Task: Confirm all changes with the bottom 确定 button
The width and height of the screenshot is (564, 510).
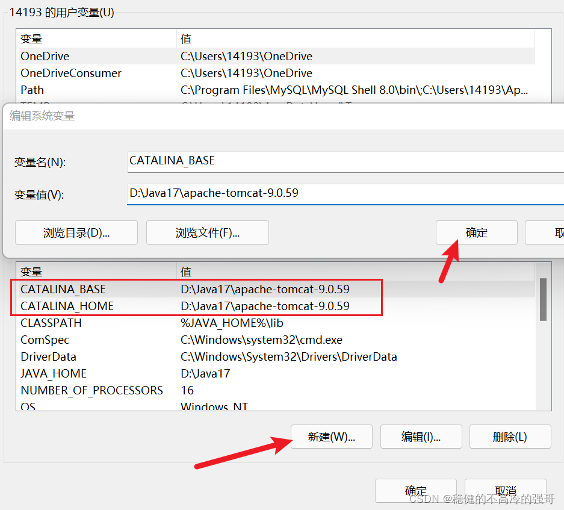Action: [415, 490]
